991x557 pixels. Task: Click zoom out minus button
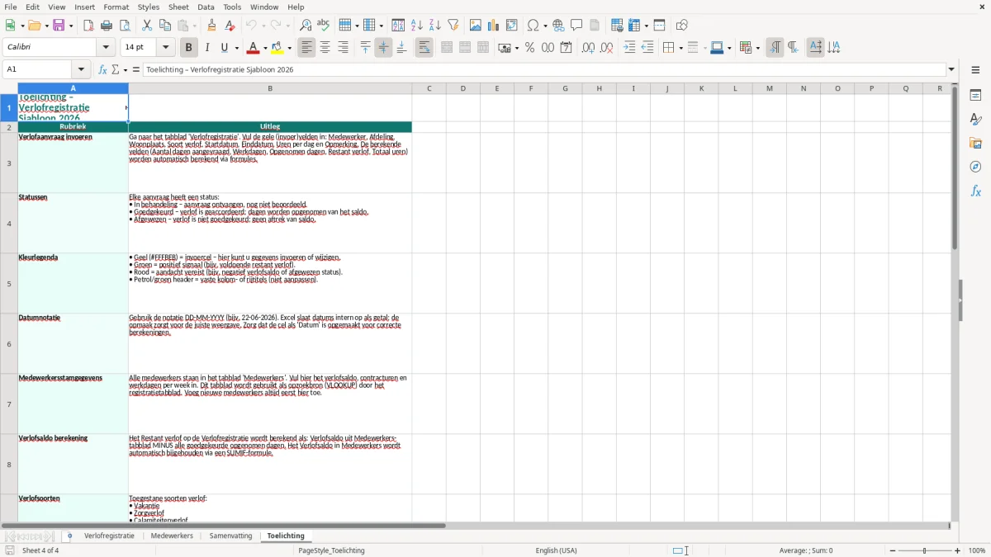(x=893, y=550)
